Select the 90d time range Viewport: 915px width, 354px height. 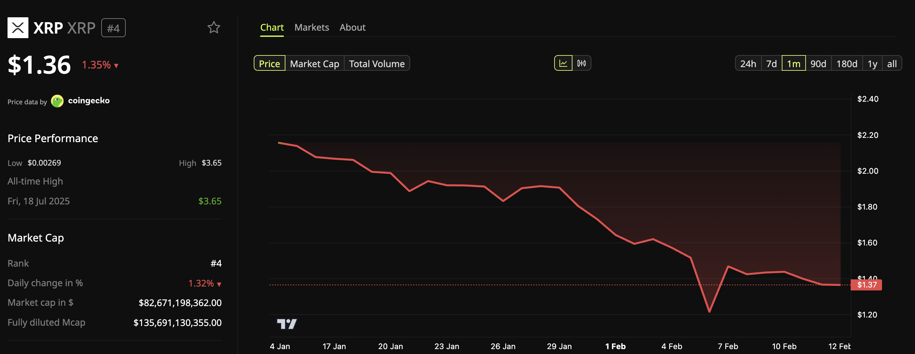coord(819,63)
